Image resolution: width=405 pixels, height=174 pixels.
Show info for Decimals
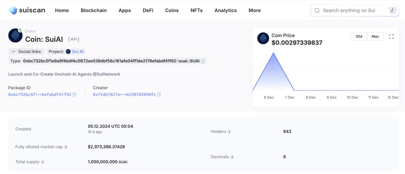click(232, 157)
